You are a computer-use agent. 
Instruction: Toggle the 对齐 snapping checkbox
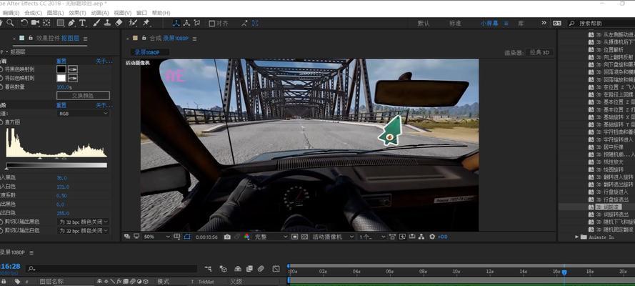tap(212, 24)
